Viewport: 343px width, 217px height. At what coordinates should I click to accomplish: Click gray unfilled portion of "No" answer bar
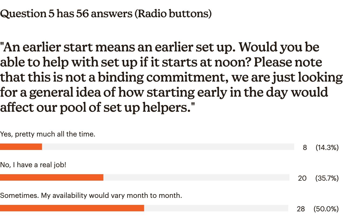click(196, 177)
